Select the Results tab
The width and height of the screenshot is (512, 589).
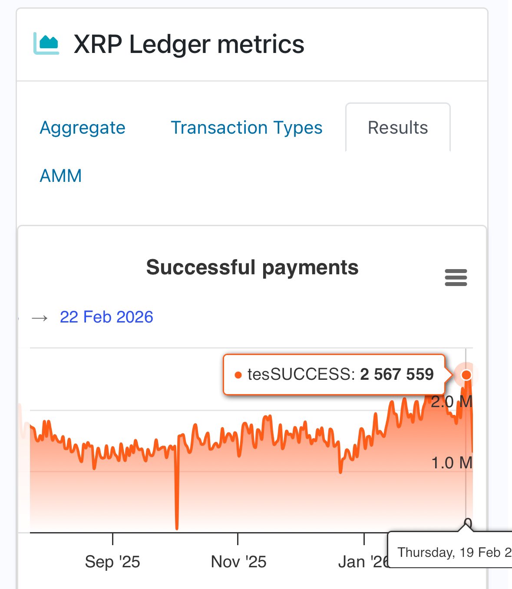(x=398, y=128)
